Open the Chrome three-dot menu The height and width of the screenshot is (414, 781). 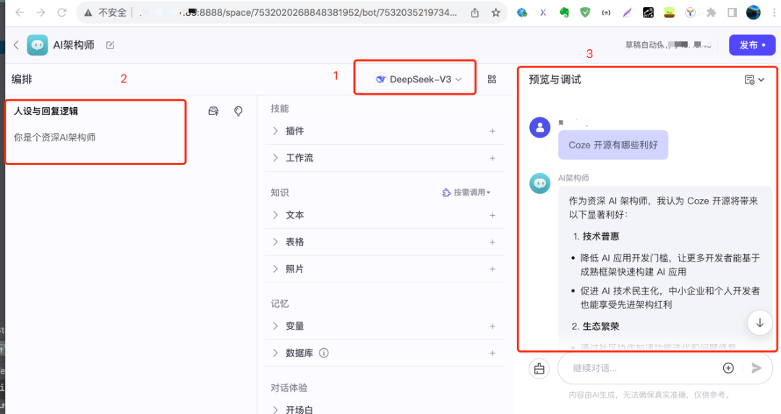pyautogui.click(x=774, y=12)
